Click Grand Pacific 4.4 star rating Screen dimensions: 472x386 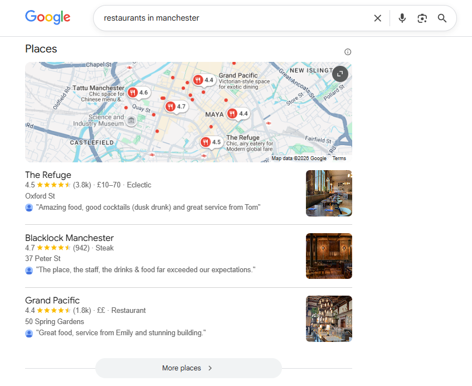[x=48, y=310]
